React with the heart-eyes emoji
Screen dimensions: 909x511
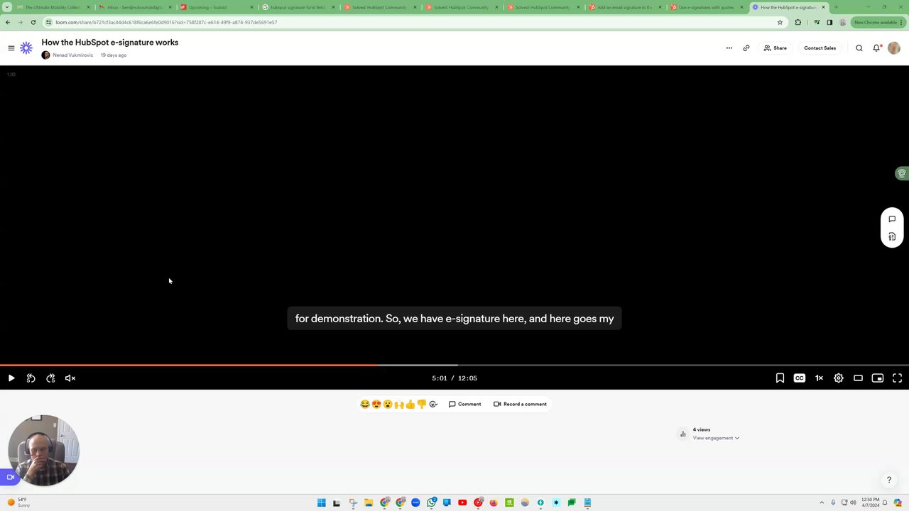click(376, 405)
